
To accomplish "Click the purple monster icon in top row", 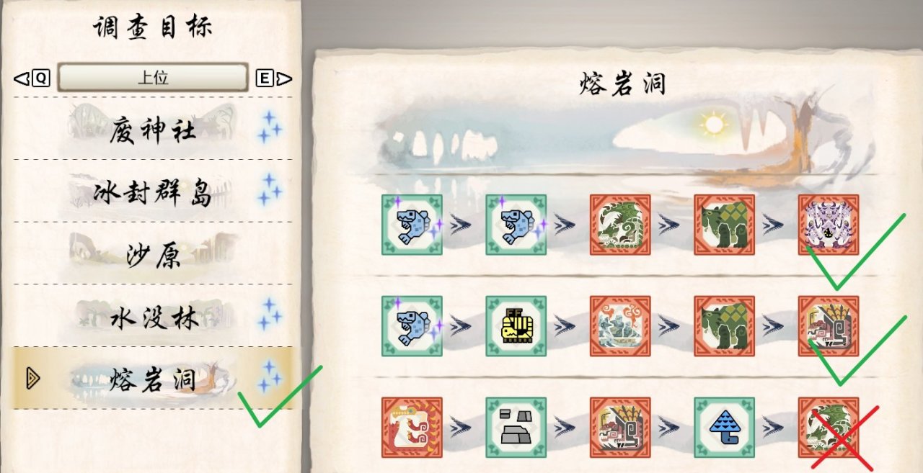I will point(829,225).
